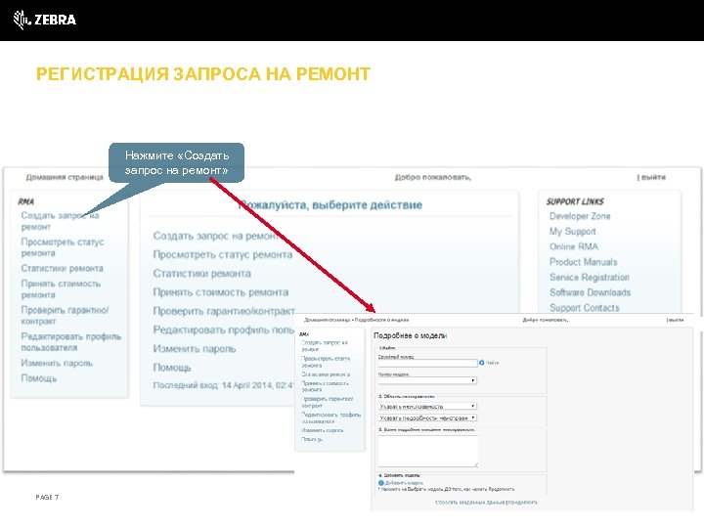The image size is (704, 528).
Task: Open the Online RMA support link
Action: (x=573, y=246)
